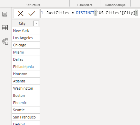Cancel the formula with the X icon
The image size is (140, 125).
[x=21, y=13]
